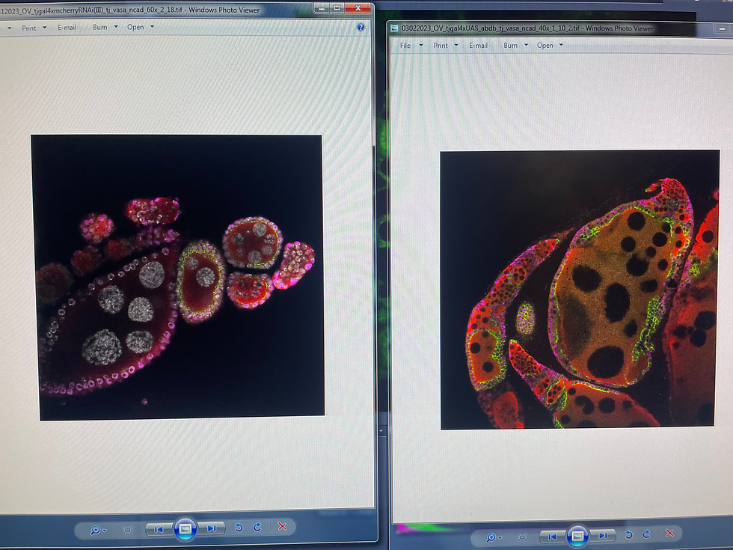Go to previous image in right viewer

pyautogui.click(x=553, y=536)
